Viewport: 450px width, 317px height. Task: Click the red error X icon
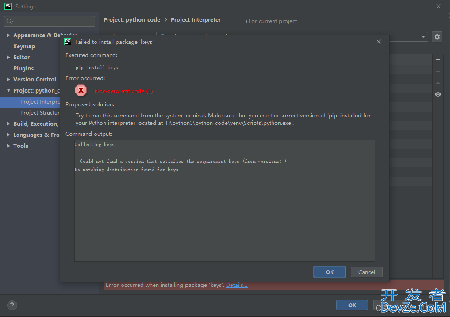[81, 90]
